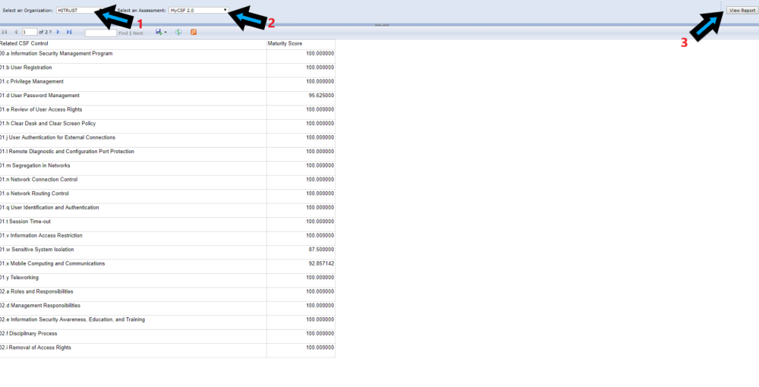Image resolution: width=759 pixels, height=387 pixels.
Task: Click the 92.857142 maturity score
Action: [321, 263]
